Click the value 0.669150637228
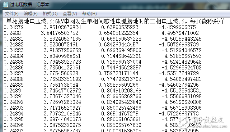 point(121,39)
